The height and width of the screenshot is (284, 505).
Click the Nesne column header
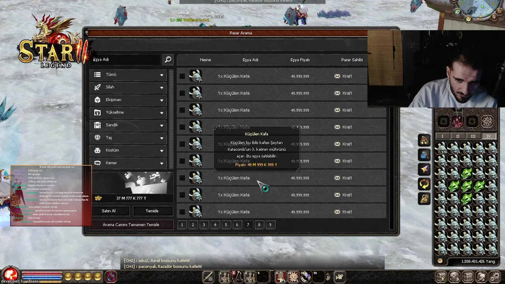[206, 60]
